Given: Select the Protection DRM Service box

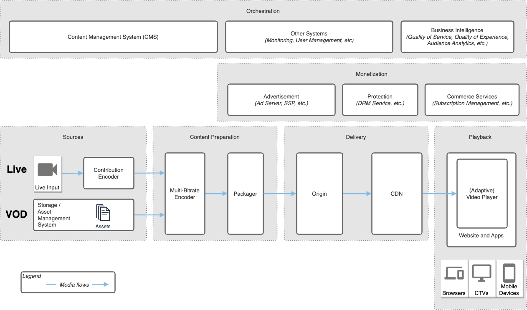Looking at the screenshot, I should click(x=380, y=100).
